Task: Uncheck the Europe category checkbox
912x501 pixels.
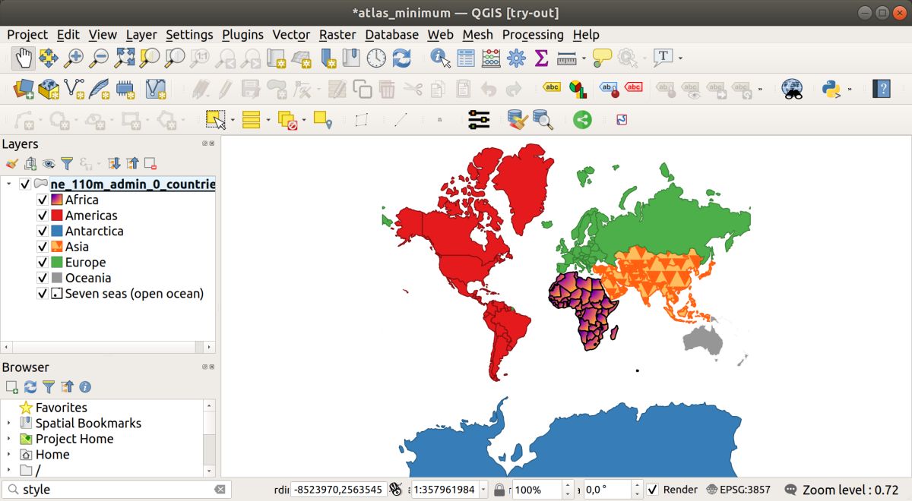Action: tap(43, 263)
